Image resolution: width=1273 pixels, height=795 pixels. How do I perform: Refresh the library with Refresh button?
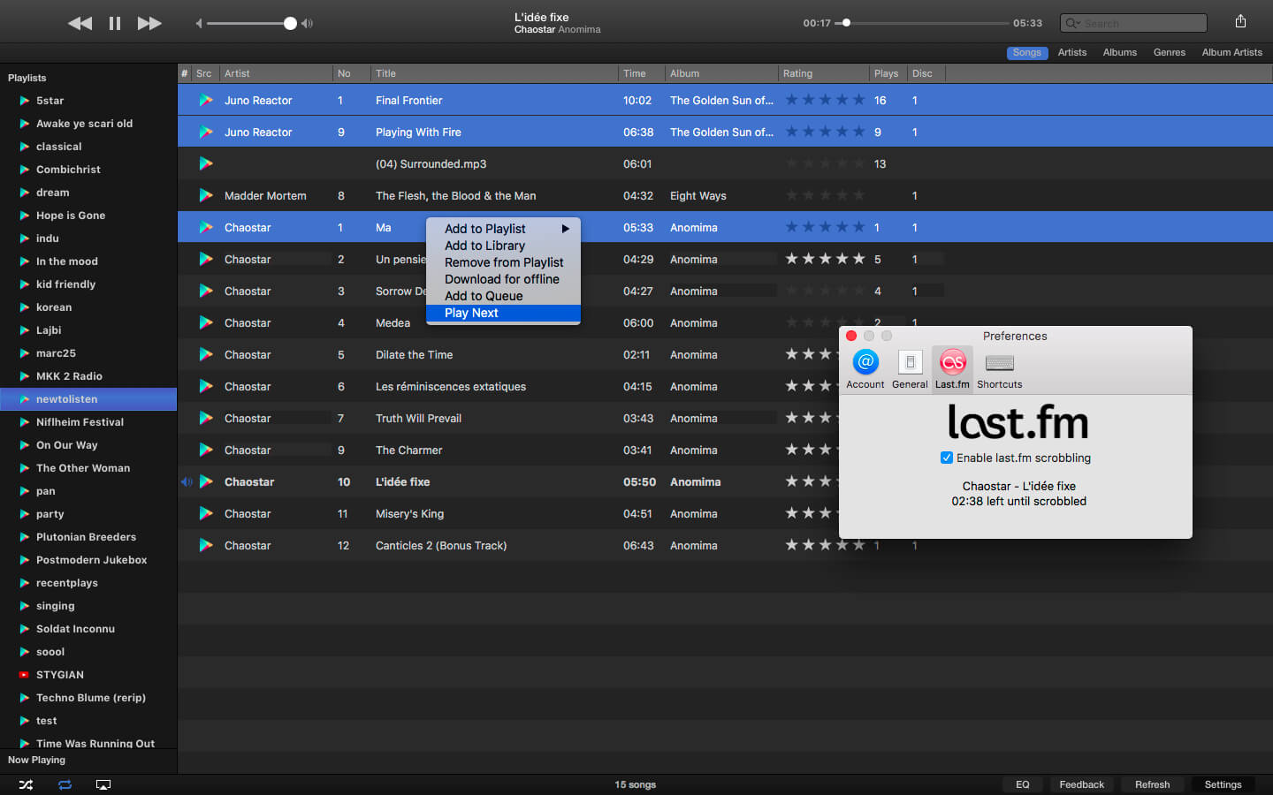(1152, 784)
